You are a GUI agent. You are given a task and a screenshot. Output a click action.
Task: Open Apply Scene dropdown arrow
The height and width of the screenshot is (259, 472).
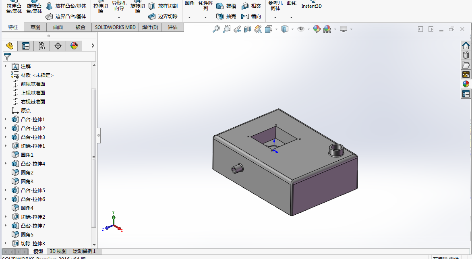pos(335,29)
